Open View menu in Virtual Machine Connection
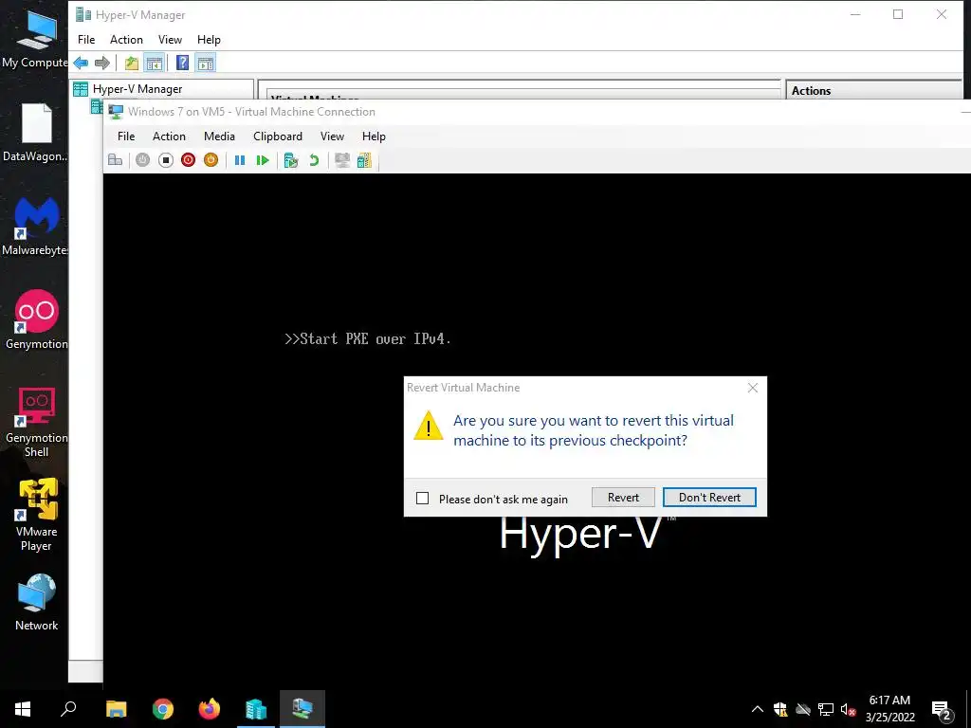 click(332, 136)
